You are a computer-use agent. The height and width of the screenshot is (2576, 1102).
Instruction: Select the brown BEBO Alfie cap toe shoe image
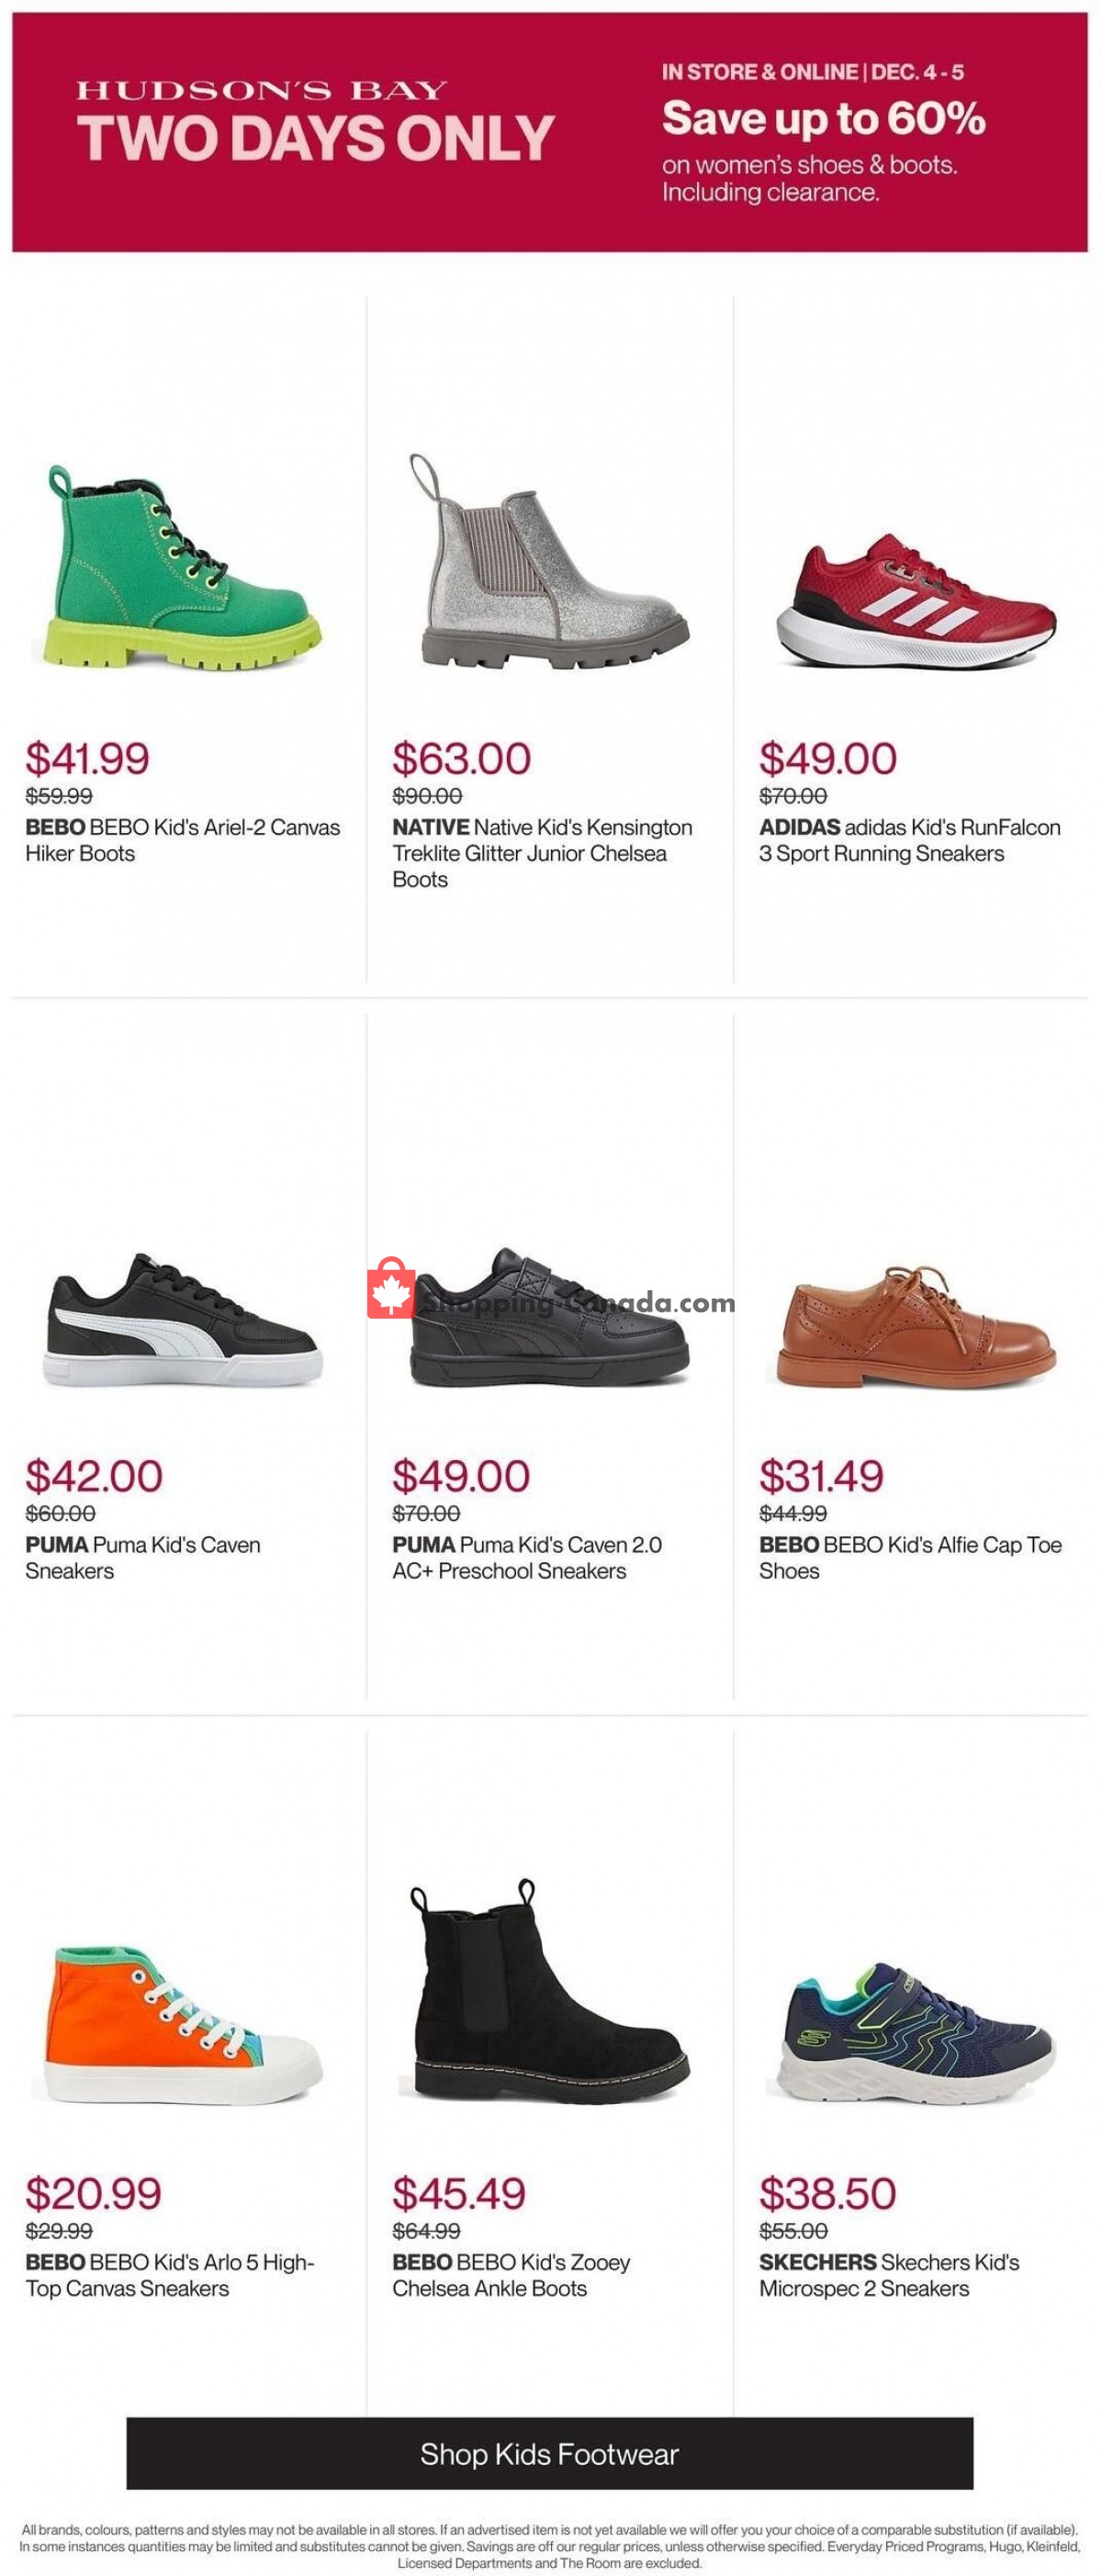coord(915,1328)
